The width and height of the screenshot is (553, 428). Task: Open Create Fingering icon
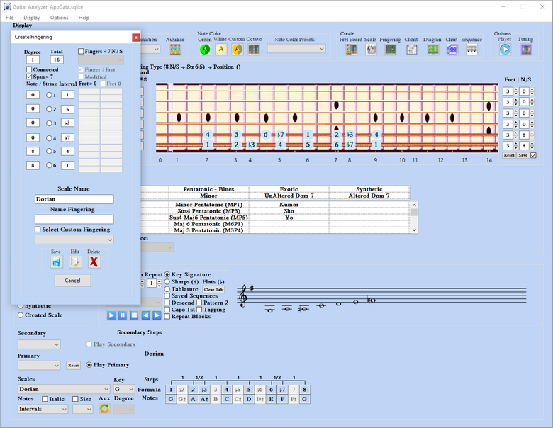pos(390,50)
